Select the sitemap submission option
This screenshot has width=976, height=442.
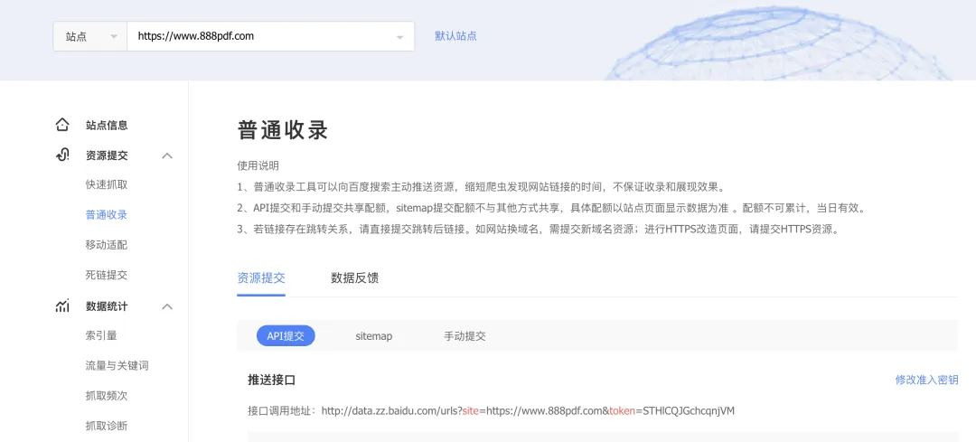click(374, 336)
